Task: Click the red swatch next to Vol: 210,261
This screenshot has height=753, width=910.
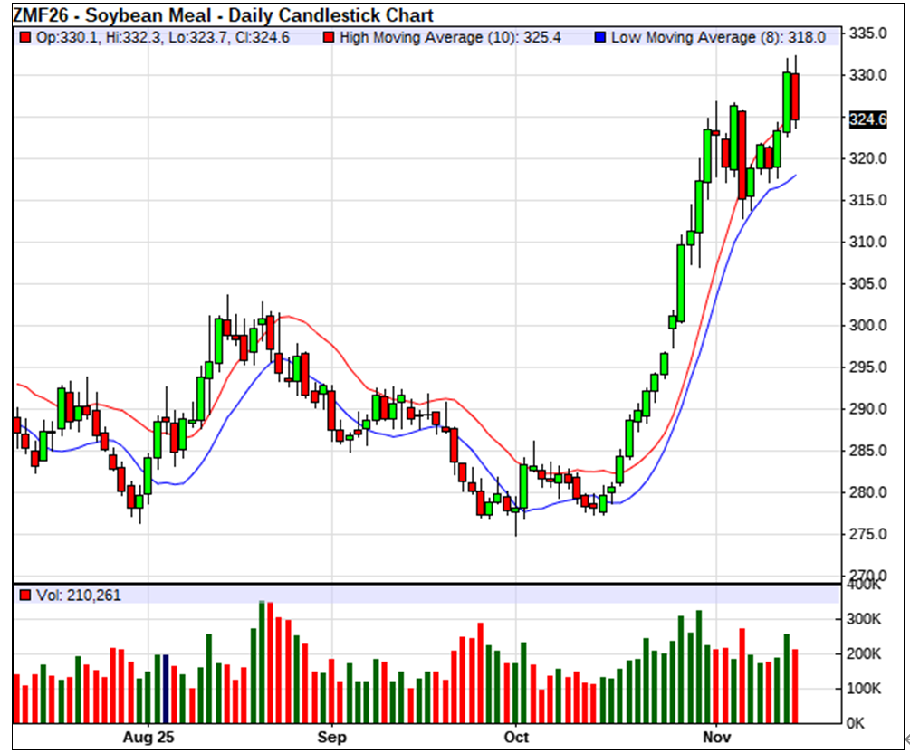Action: [x=24, y=596]
